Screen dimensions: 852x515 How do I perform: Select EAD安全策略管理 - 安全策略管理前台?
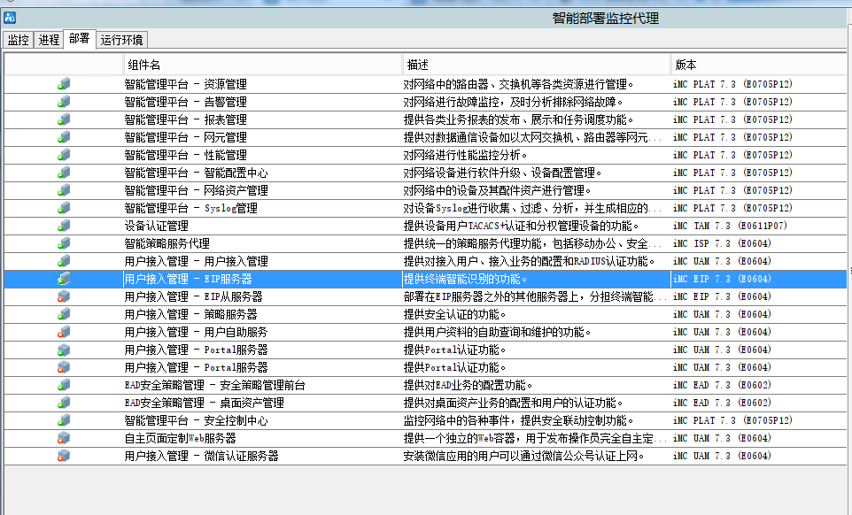[214, 385]
